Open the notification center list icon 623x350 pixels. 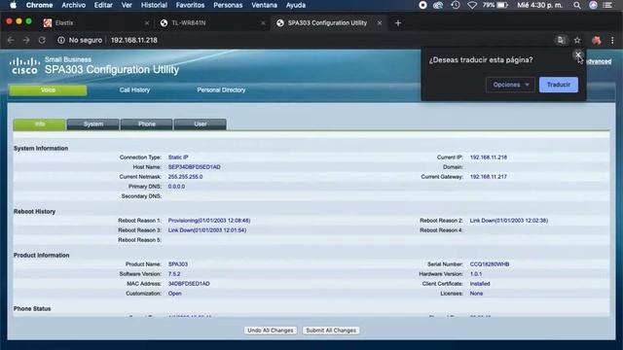607,5
